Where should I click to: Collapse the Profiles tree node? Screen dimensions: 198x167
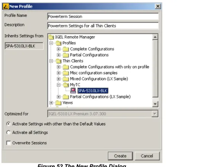(51, 43)
